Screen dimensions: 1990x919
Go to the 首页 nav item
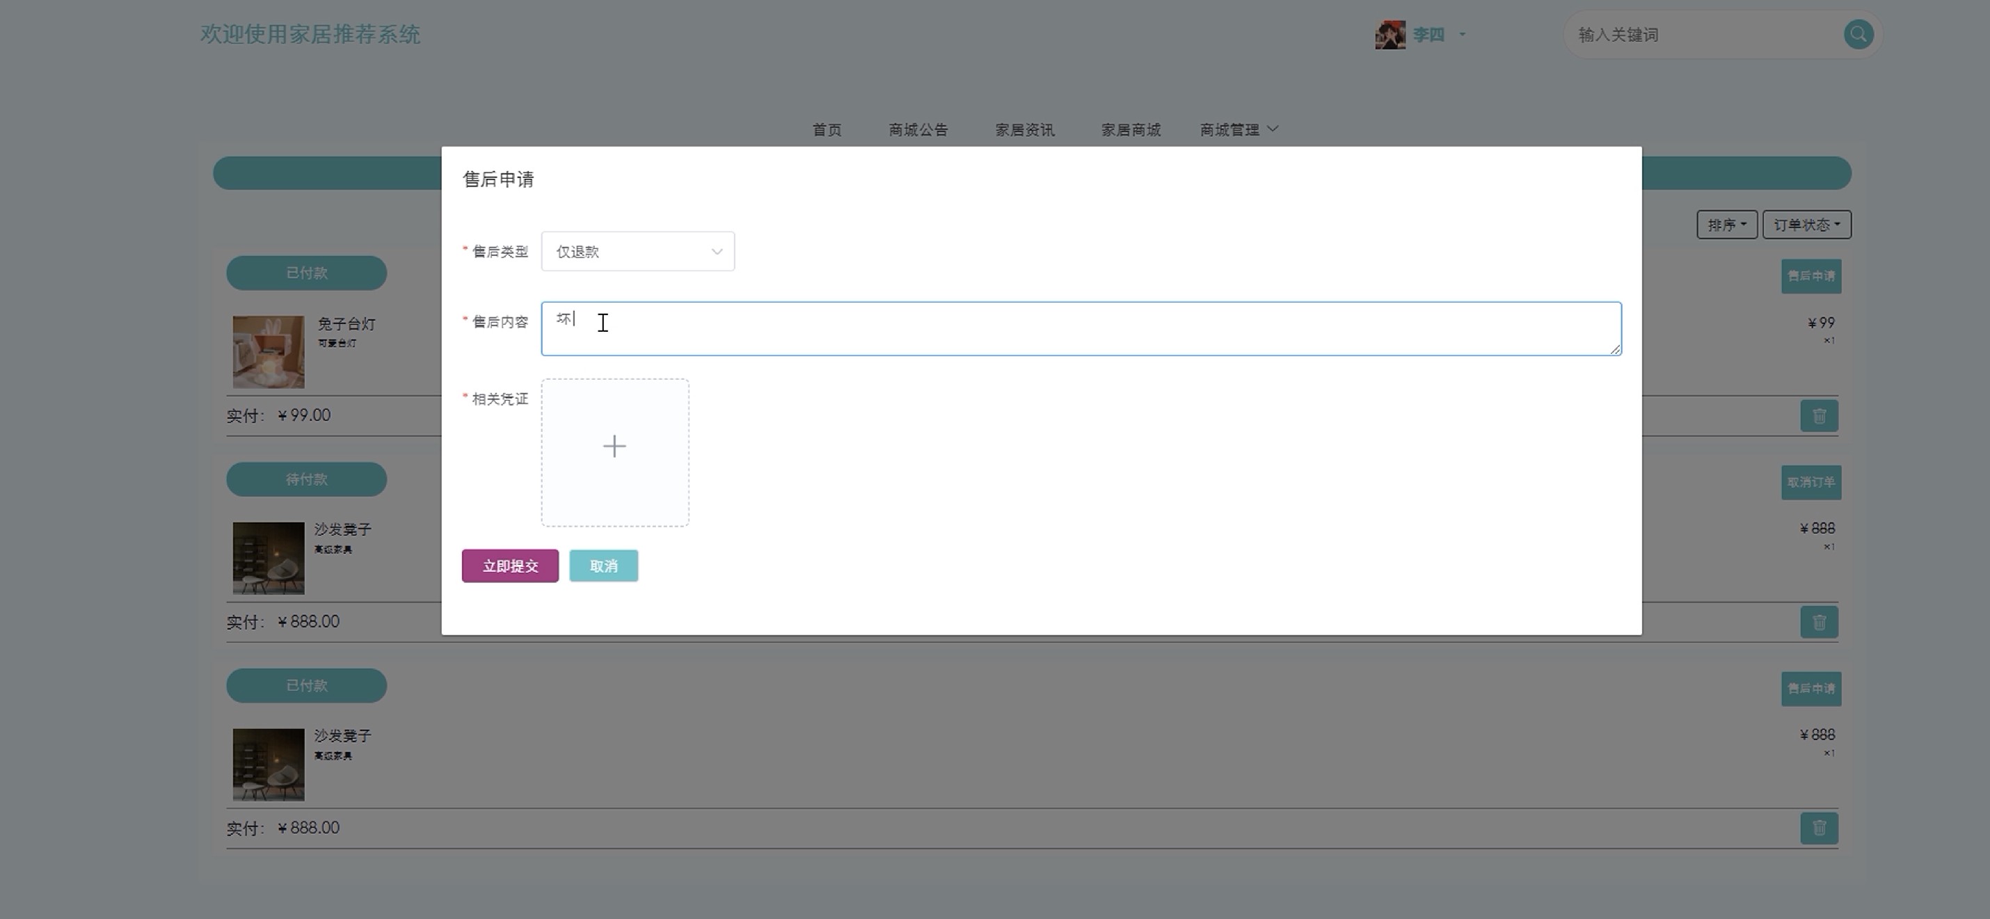(827, 129)
